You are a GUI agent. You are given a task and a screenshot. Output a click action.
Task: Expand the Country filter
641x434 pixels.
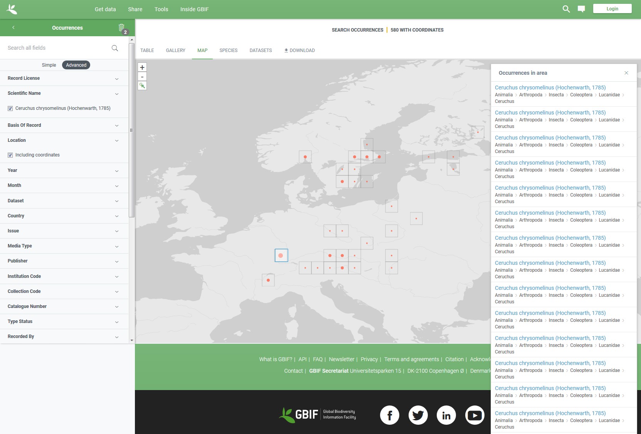pyautogui.click(x=64, y=216)
